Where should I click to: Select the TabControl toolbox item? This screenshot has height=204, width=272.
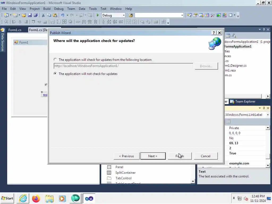123,178
